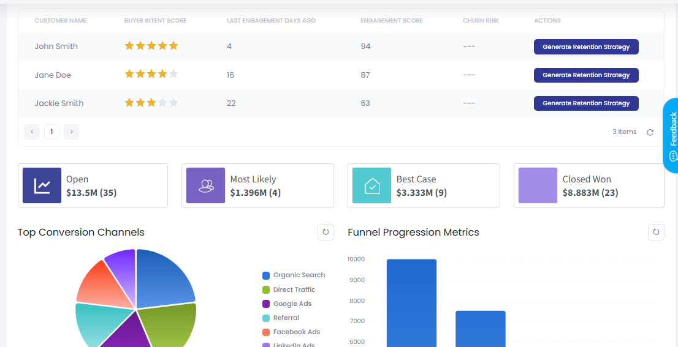Image resolution: width=678 pixels, height=347 pixels.
Task: Generate Retention Strategy for Jackie Smith
Action: [x=585, y=103]
